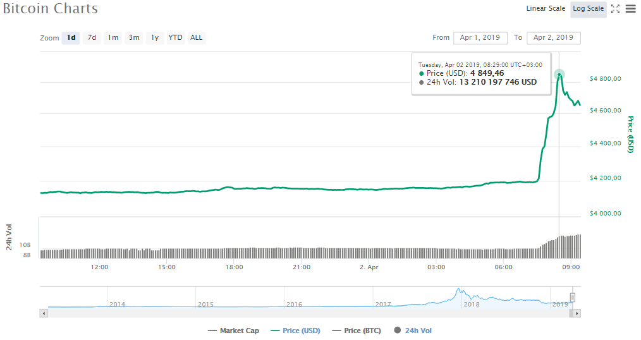Set zoom to 7d
This screenshot has height=340, width=641.
[x=92, y=38]
